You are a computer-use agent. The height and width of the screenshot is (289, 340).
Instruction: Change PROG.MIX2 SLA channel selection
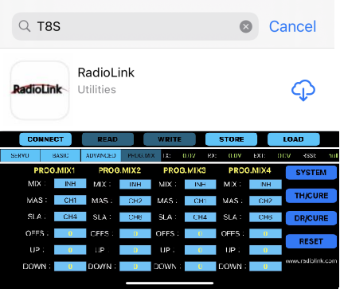coord(135,217)
